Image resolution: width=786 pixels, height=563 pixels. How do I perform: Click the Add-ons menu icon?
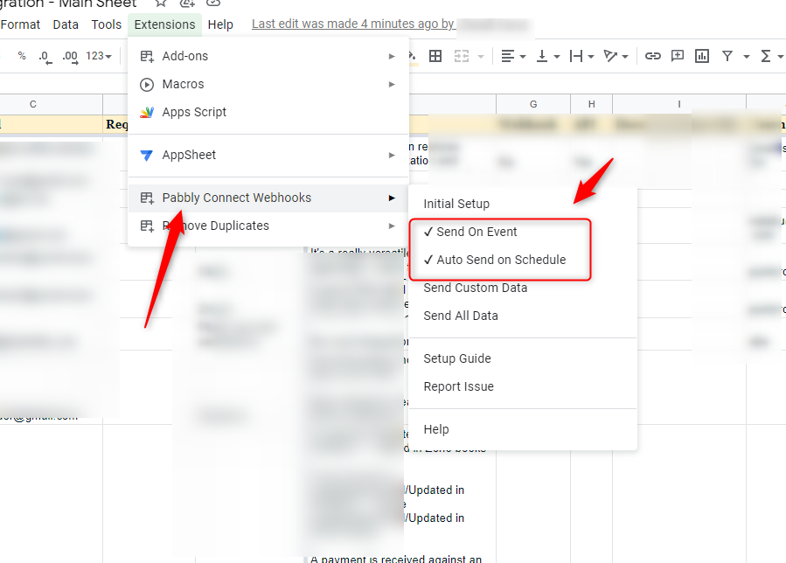(146, 56)
